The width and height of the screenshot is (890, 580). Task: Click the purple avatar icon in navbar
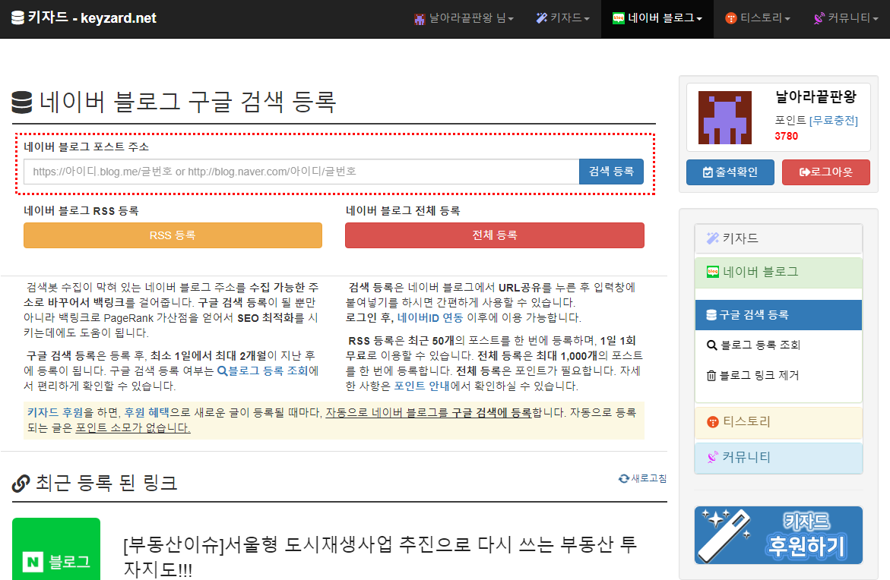pos(420,19)
